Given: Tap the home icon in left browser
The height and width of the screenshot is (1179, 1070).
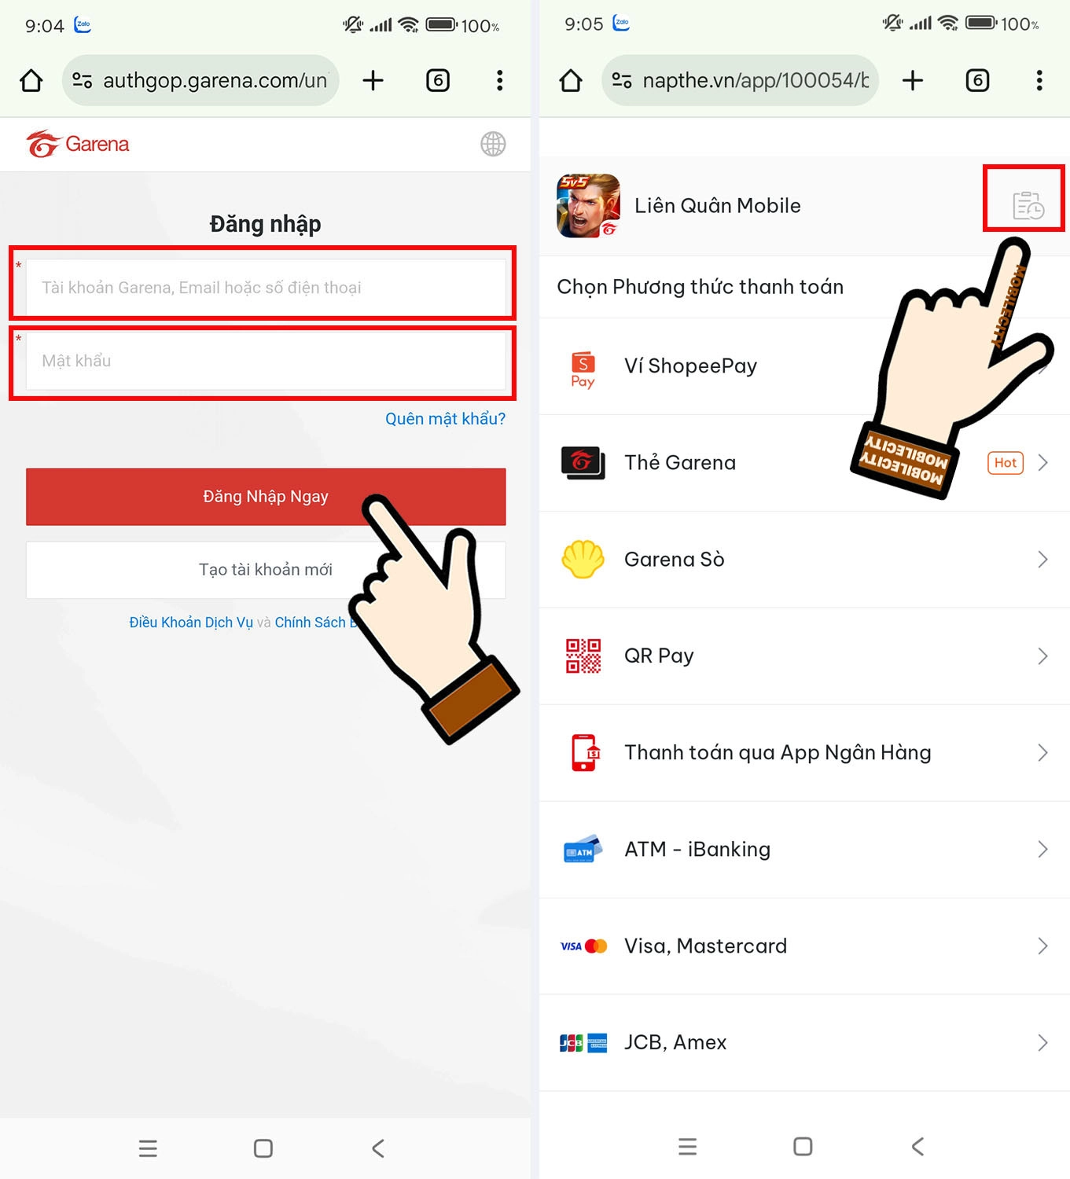Looking at the screenshot, I should point(31,80).
